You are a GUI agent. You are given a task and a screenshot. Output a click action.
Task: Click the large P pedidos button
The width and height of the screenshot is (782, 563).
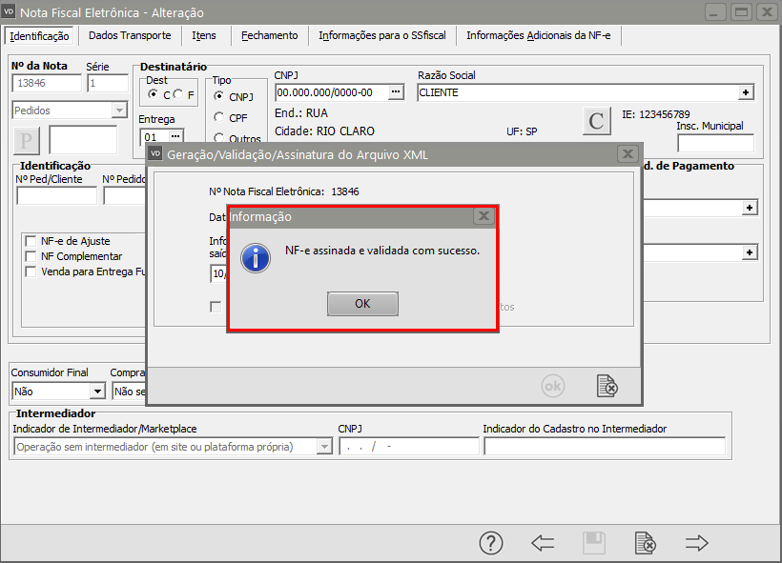pos(26,140)
